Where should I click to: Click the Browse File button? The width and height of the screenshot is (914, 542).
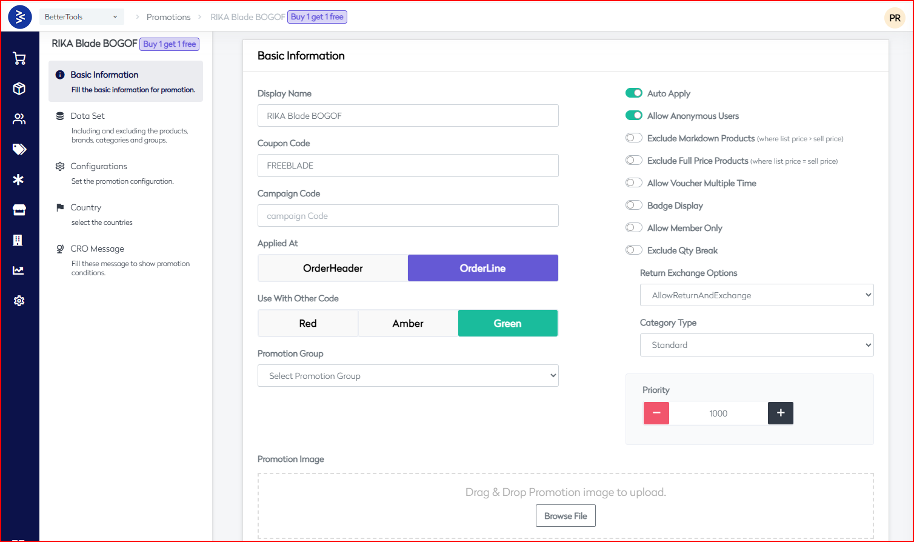coord(565,516)
